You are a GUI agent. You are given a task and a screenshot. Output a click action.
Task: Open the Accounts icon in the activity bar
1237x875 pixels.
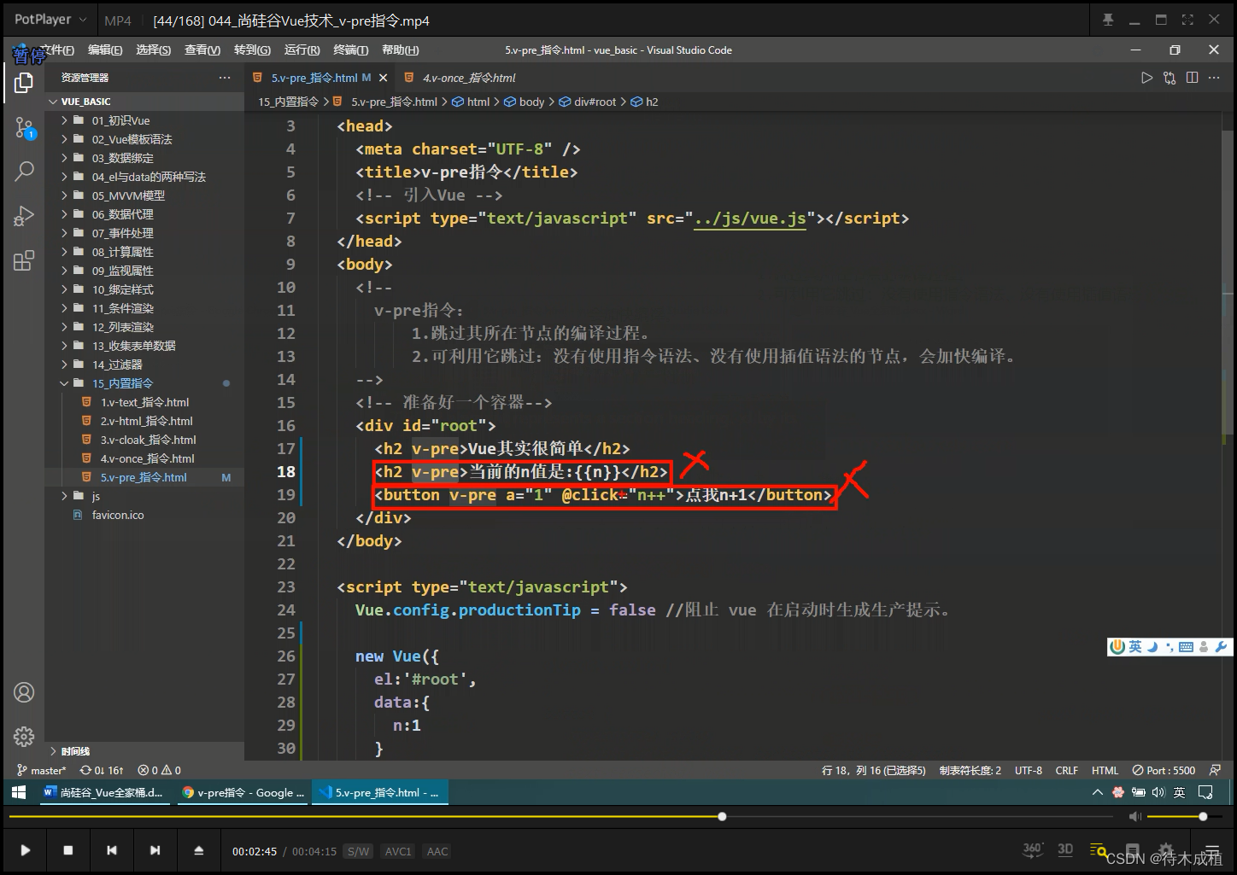point(24,692)
